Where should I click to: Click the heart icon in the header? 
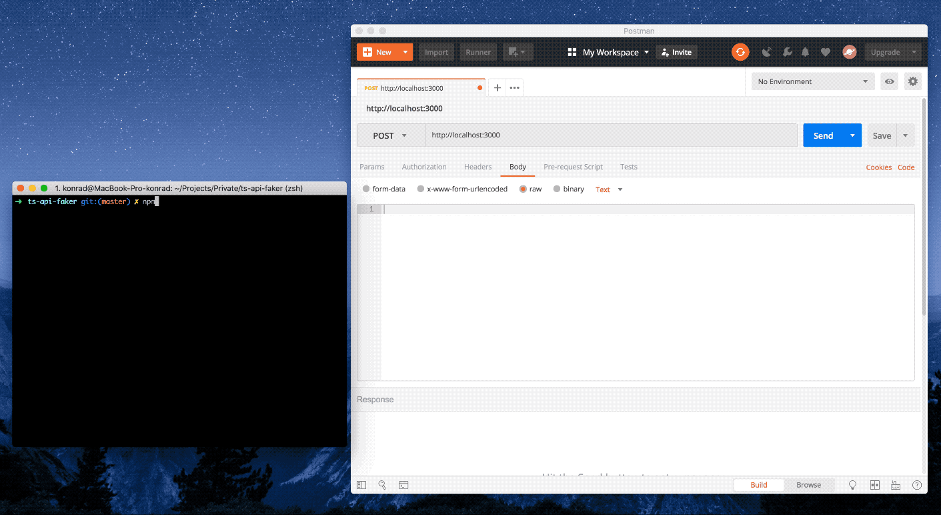click(x=826, y=52)
